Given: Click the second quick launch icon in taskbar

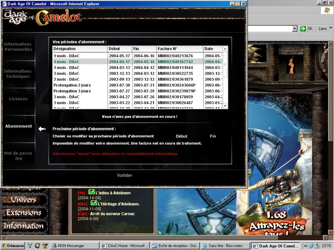Looking at the screenshot, I should pyautogui.click(x=38, y=246).
